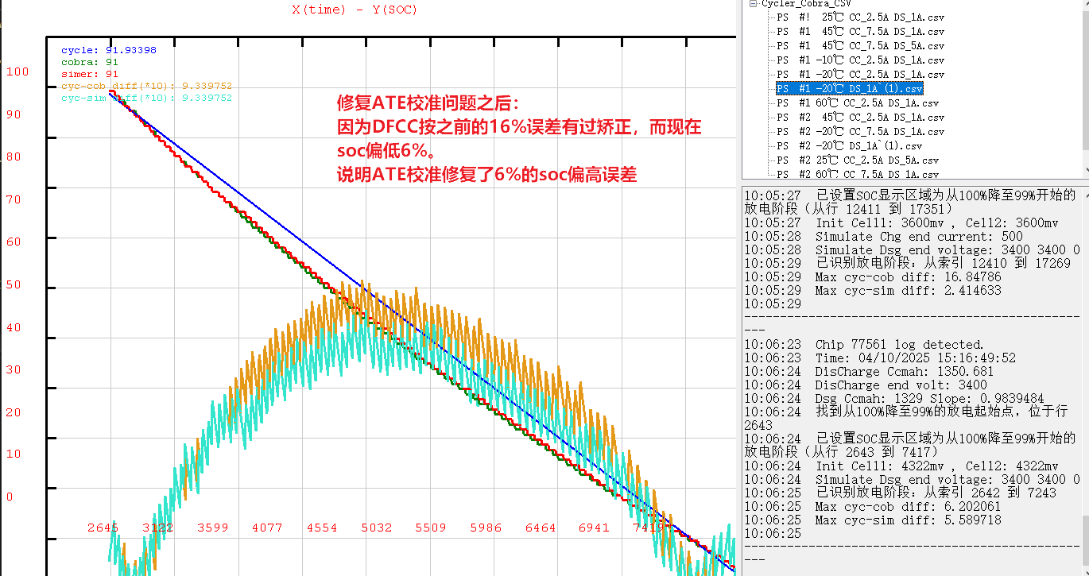Click file tree scrollbar down arrow
The image size is (1089, 576).
pyautogui.click(x=1084, y=169)
